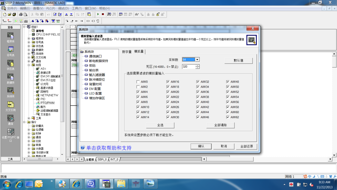This screenshot has width=337, height=190.
Task: Switch to the 数字量 digital tab
Action: point(127,52)
